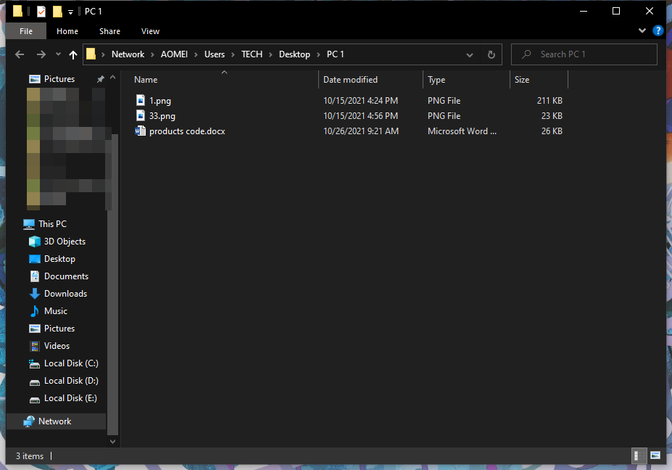The width and height of the screenshot is (672, 470).
Task: Open Customize Quick Access Toolbar dropdown
Action: coord(71,12)
